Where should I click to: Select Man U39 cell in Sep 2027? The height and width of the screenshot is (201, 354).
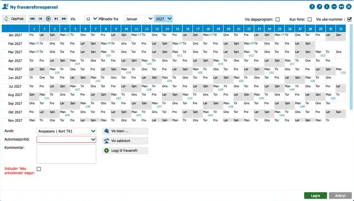click(300, 105)
